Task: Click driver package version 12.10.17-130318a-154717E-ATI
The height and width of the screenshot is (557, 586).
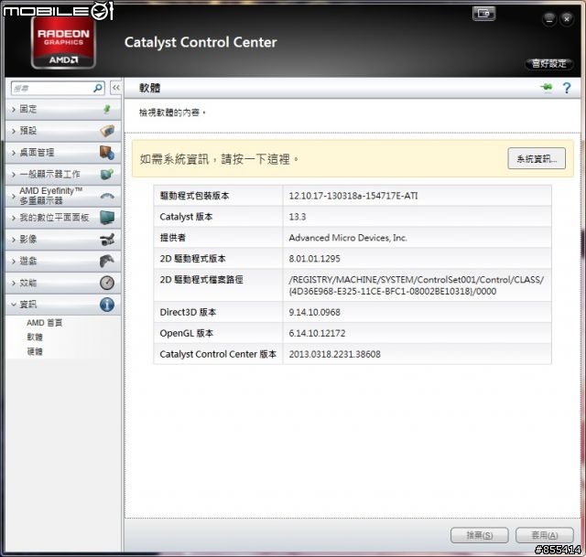Action: (x=353, y=196)
